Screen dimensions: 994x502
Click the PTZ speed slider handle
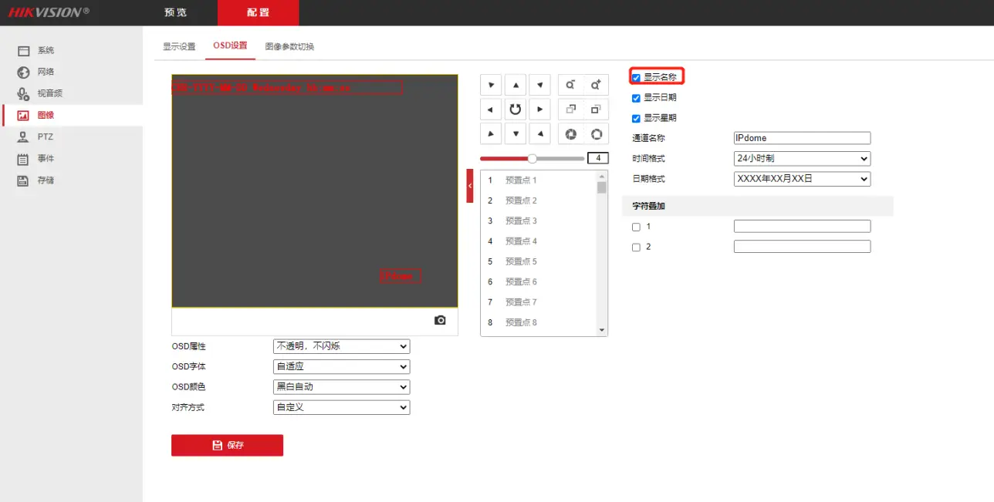click(532, 158)
